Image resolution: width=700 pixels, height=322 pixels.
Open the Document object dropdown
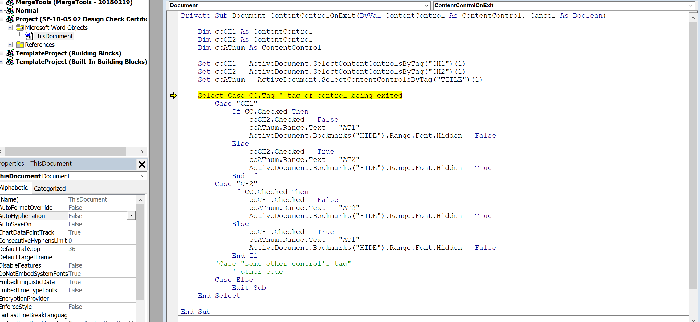click(x=426, y=5)
